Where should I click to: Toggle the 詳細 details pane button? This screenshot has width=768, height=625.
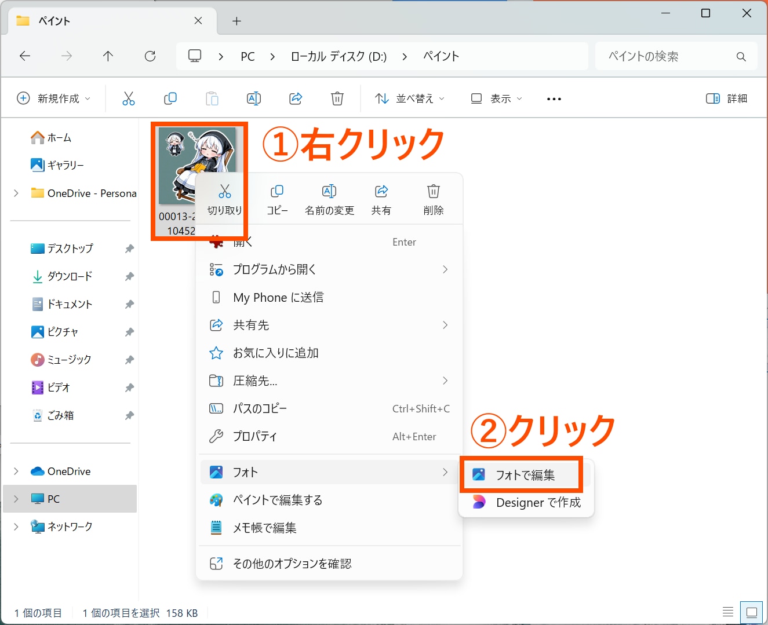pyautogui.click(x=726, y=98)
